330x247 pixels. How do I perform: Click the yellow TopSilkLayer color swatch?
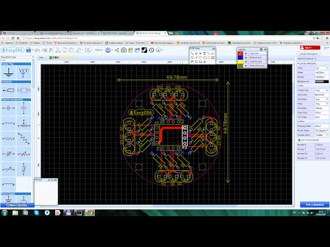point(240,62)
